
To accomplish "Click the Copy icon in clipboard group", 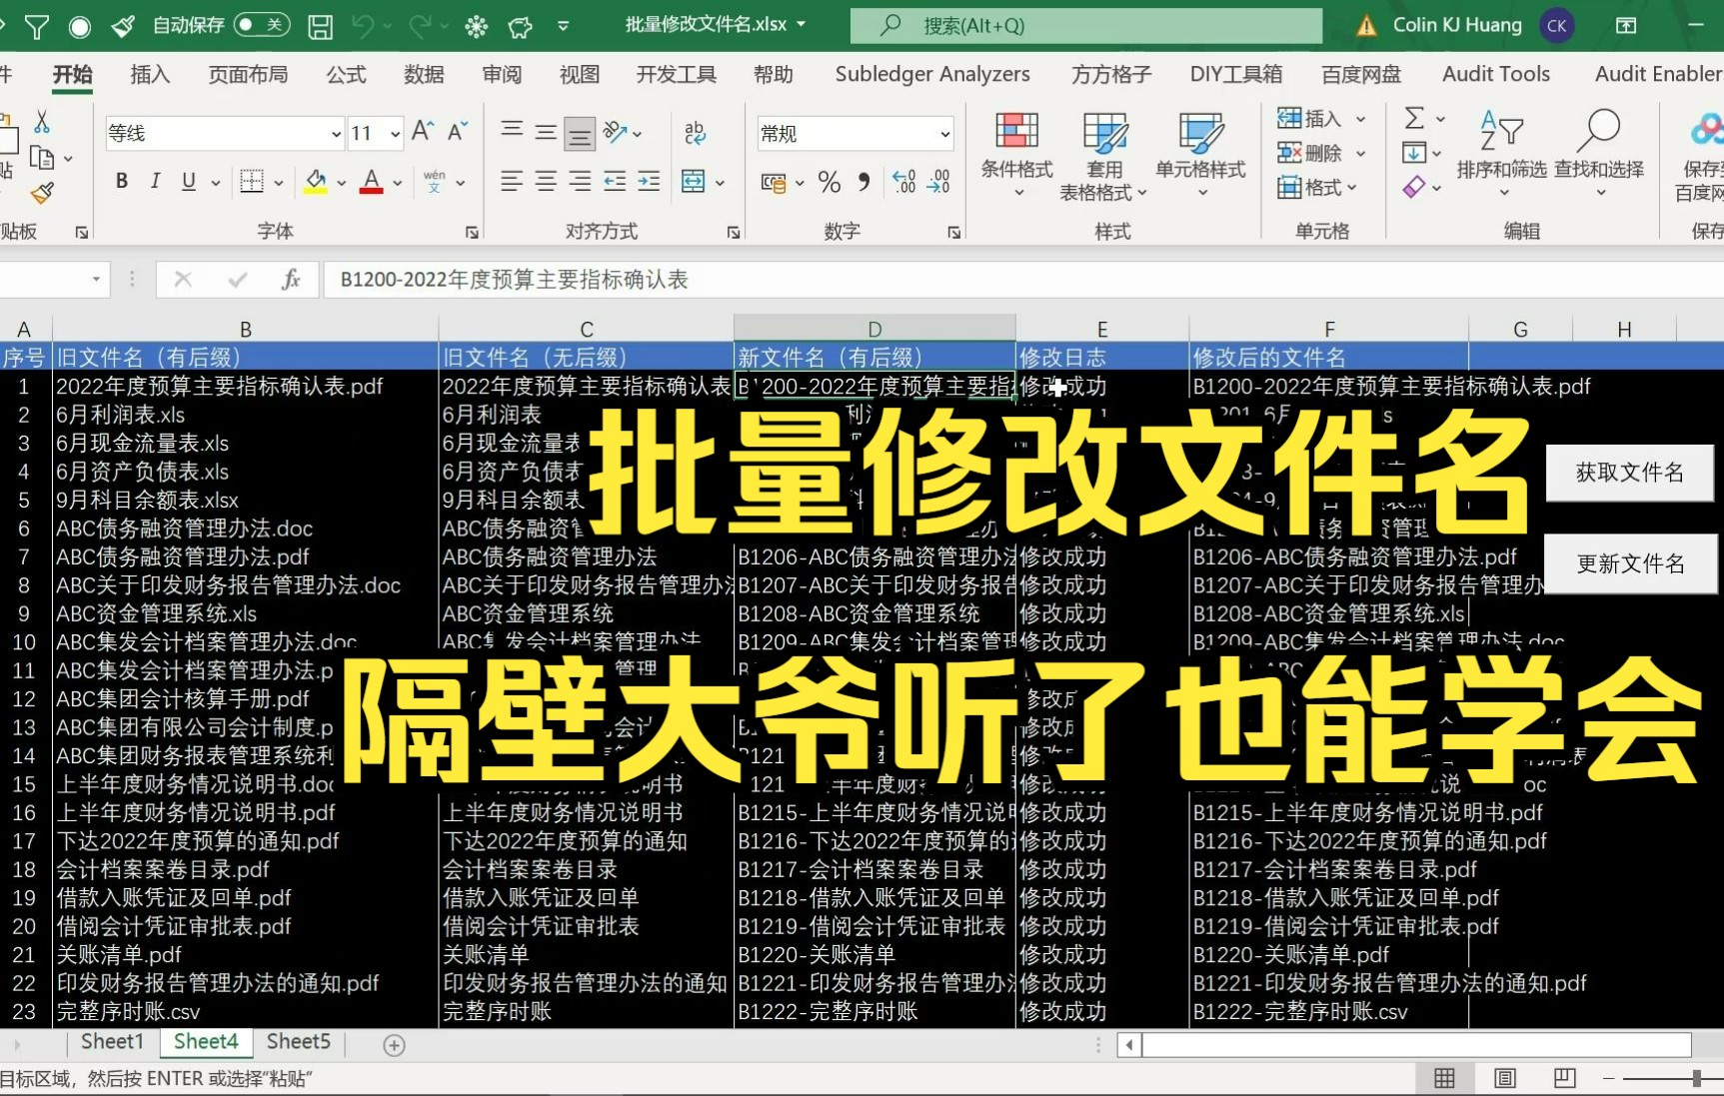I will [42, 158].
